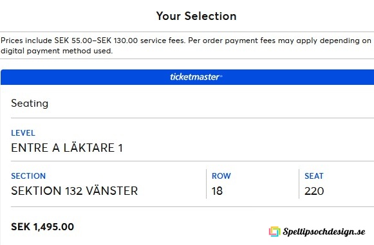This screenshot has height=245, width=374.
Task: Click the blue ticketmaster header bar
Action: pos(187,77)
